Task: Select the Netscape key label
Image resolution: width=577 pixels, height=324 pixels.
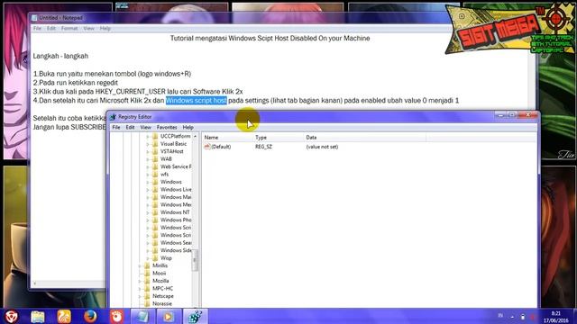Action: [162, 296]
